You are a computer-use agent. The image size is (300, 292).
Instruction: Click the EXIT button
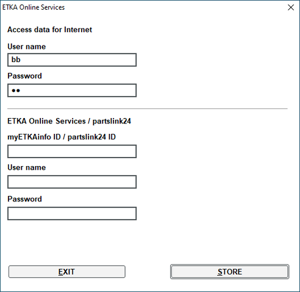pyautogui.click(x=67, y=272)
